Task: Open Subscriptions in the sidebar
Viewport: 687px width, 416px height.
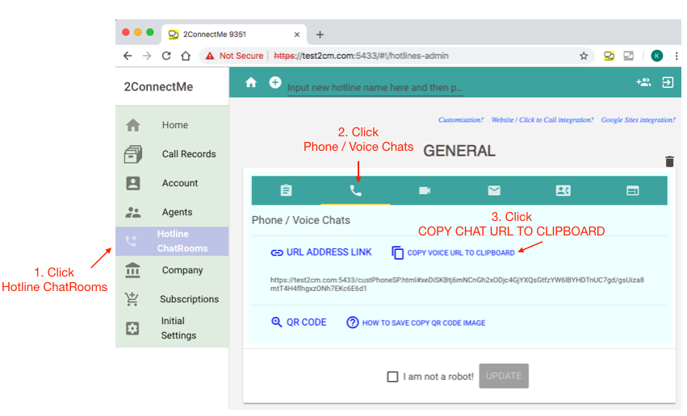Action: [x=172, y=299]
